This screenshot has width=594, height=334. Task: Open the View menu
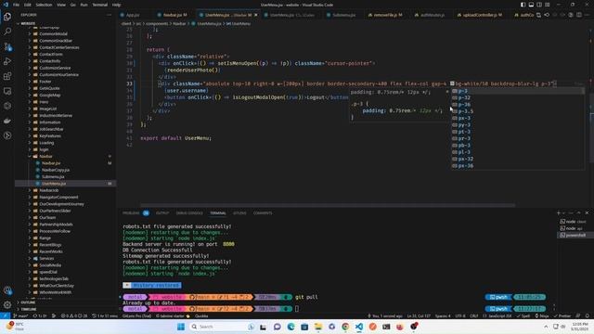coord(61,5)
